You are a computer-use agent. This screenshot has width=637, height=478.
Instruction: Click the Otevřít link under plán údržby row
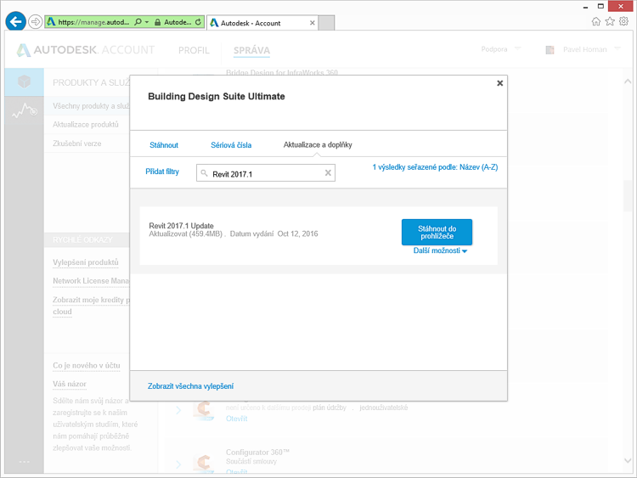tap(236, 419)
